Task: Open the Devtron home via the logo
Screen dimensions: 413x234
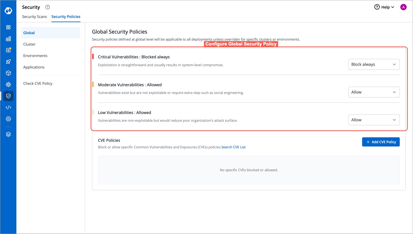Action: [x=8, y=11]
